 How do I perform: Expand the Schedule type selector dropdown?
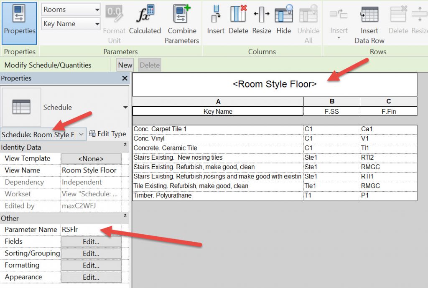point(81,134)
